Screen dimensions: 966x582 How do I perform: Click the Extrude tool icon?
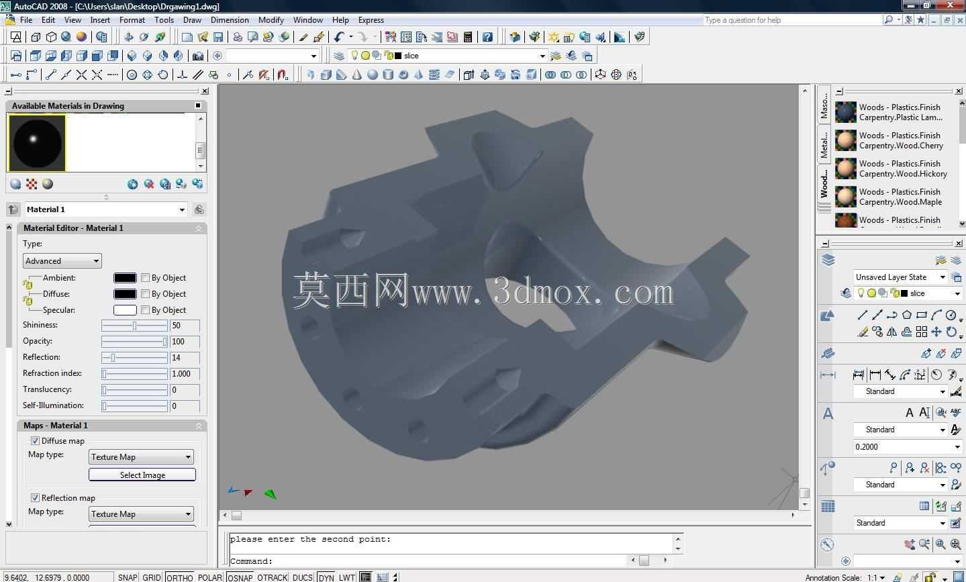(469, 75)
